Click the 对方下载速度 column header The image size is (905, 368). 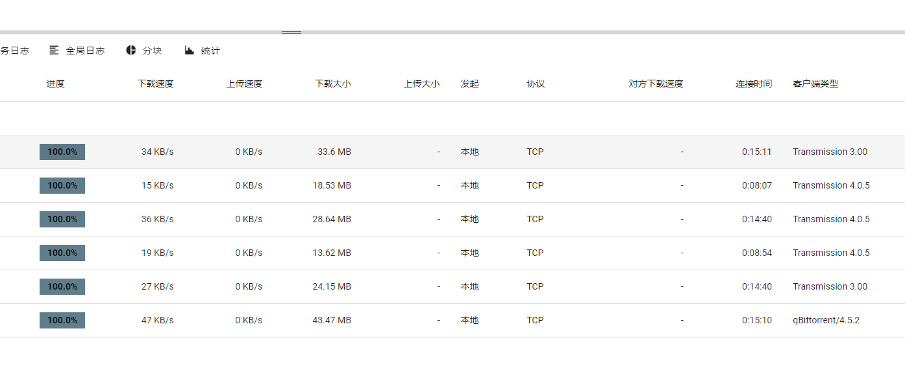656,84
